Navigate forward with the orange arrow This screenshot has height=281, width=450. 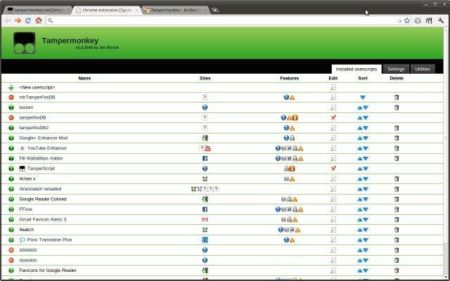tap(18, 20)
